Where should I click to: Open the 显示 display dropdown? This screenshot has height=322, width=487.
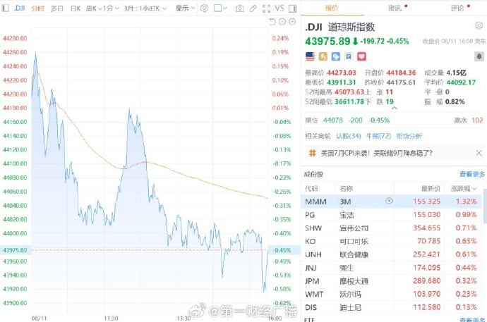coord(185,8)
